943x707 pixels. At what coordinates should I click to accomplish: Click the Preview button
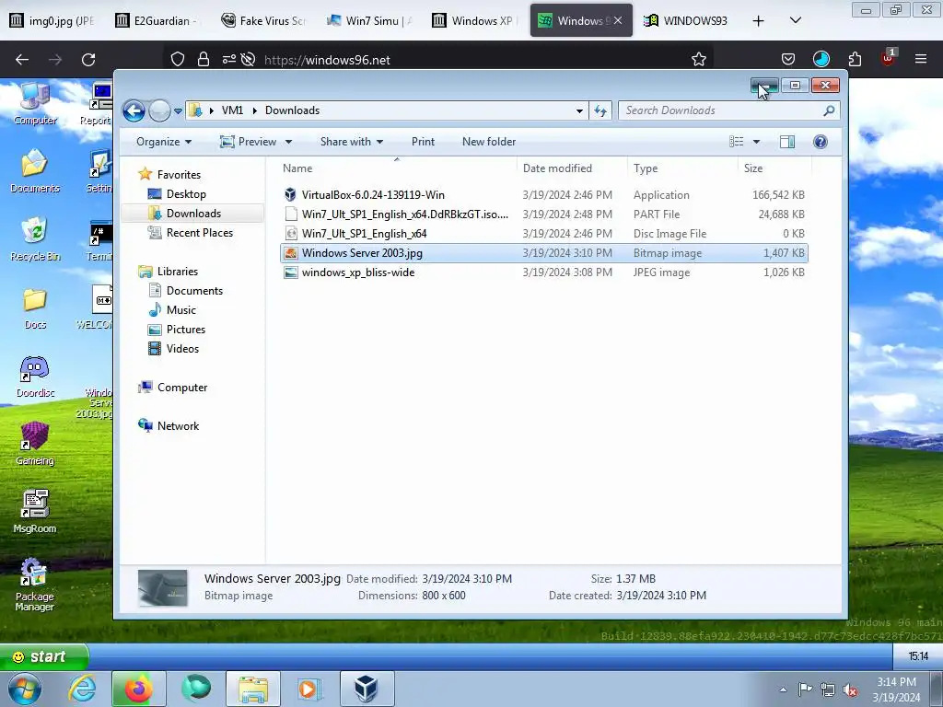(x=249, y=142)
